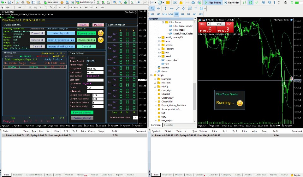Screen dimensions: 303x177
Task: Click the MetaEditor book icon in left toolbar
Action: tap(62, 2)
